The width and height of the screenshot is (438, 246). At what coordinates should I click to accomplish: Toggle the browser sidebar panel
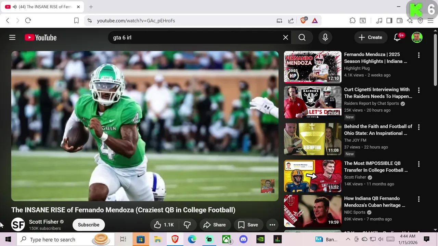point(389,20)
